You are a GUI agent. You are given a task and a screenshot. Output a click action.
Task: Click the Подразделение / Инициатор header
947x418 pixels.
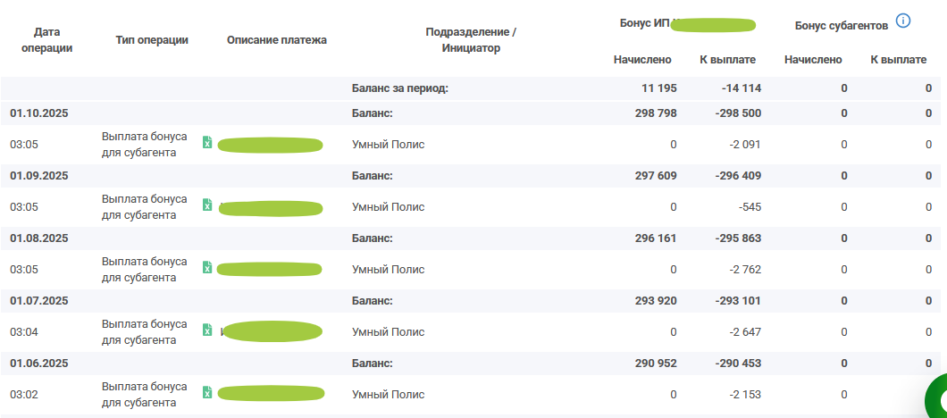click(471, 40)
